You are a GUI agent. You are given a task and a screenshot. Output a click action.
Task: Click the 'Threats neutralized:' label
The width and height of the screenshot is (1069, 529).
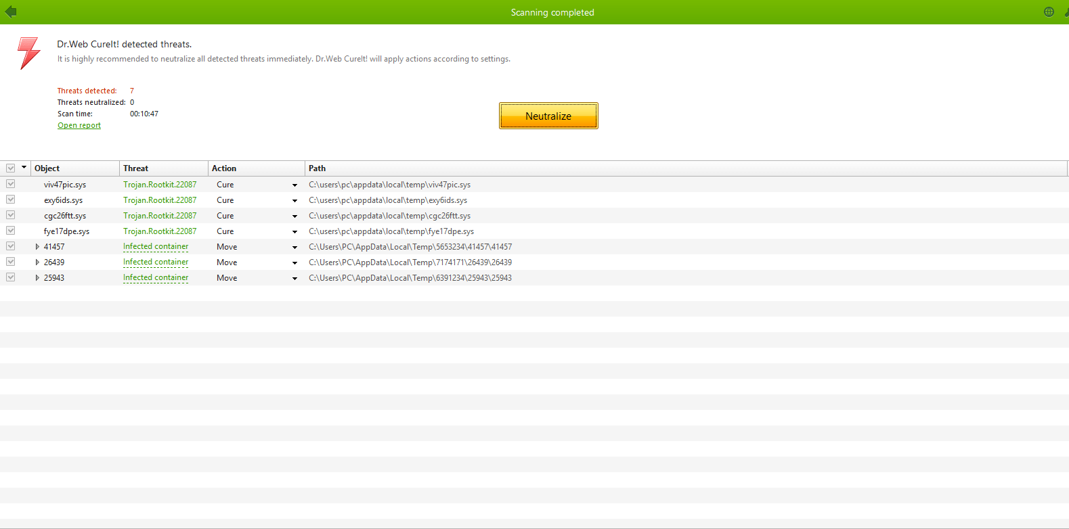(x=91, y=102)
